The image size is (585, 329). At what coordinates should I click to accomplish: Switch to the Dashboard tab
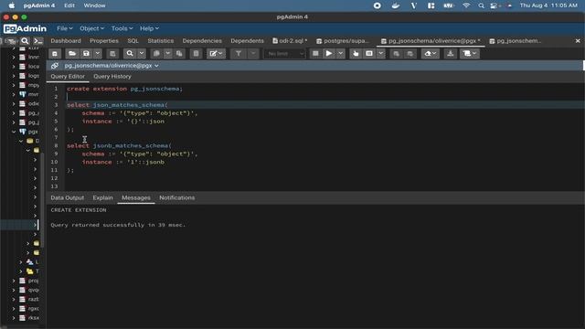coord(66,40)
